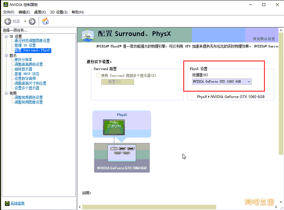The image size is (284, 210).
Task: Open the 编辑(E) menu
Action: tap(24, 12)
